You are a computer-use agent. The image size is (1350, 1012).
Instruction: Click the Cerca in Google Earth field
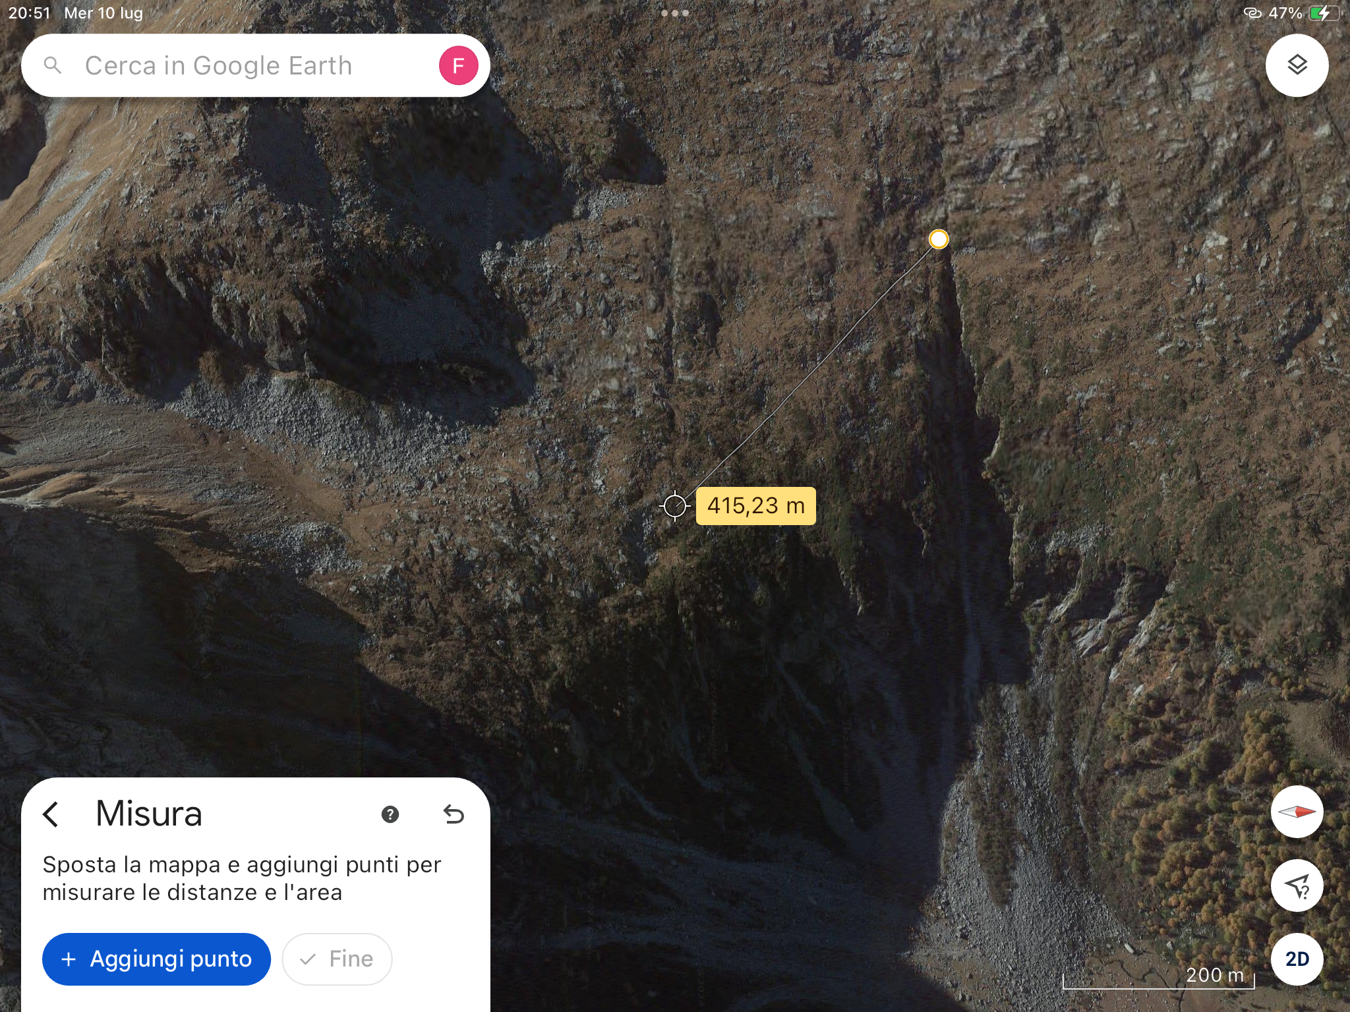(x=256, y=65)
